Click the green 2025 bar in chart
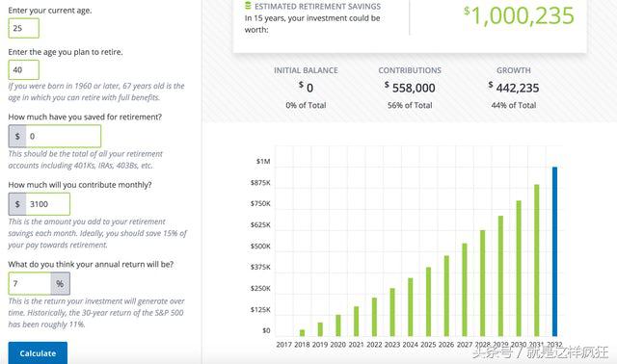The width and height of the screenshot is (617, 364). point(428,302)
